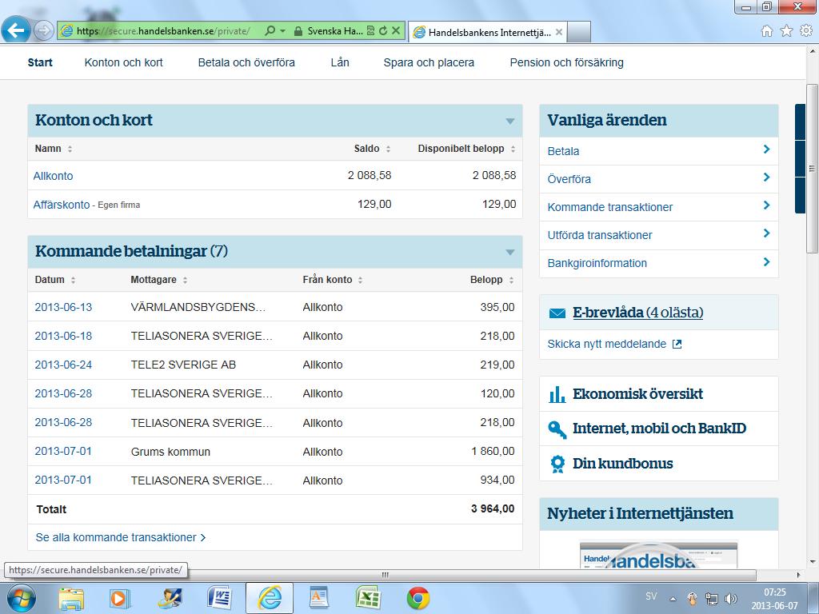Open the Allkonto account link
Viewport: 819px width, 614px height.
coord(54,176)
